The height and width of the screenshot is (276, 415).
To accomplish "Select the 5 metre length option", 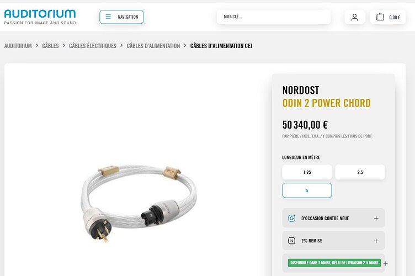I will pos(307,190).
